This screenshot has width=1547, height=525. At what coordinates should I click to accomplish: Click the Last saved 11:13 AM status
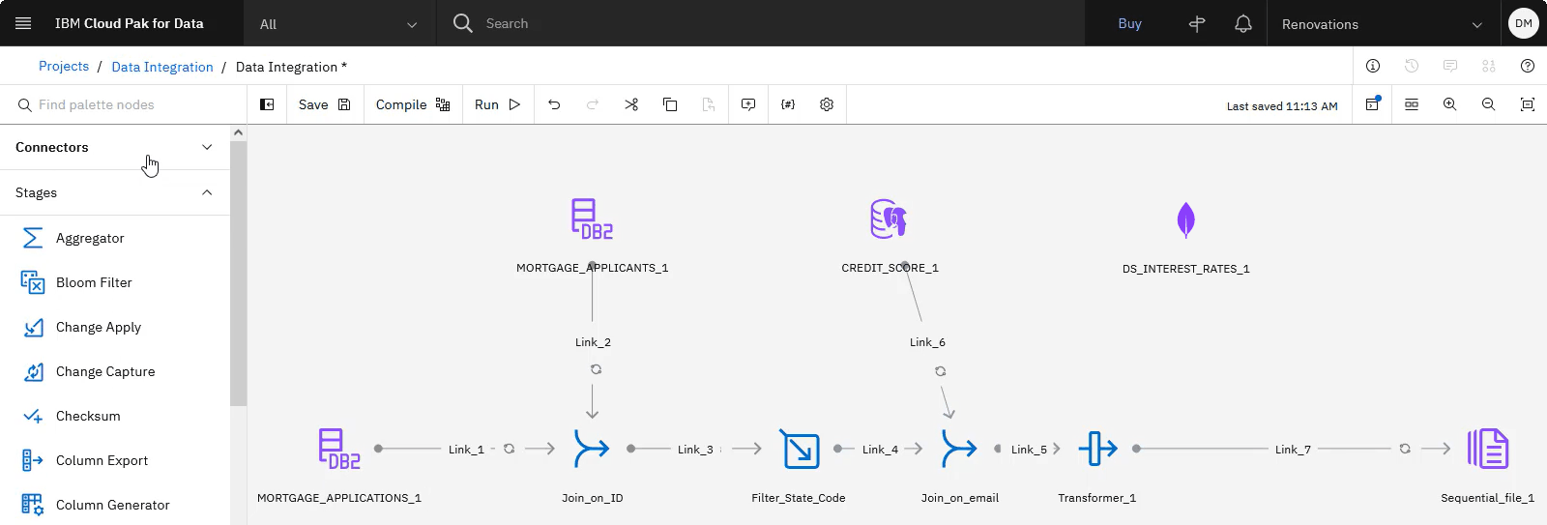coord(1282,106)
